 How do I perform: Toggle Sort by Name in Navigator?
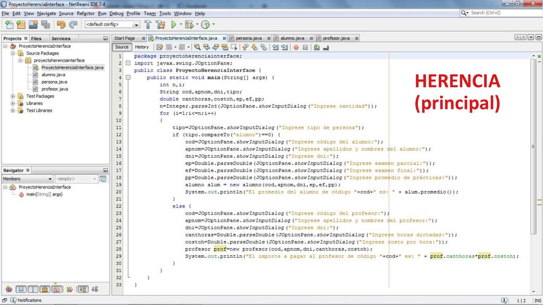tap(83, 289)
